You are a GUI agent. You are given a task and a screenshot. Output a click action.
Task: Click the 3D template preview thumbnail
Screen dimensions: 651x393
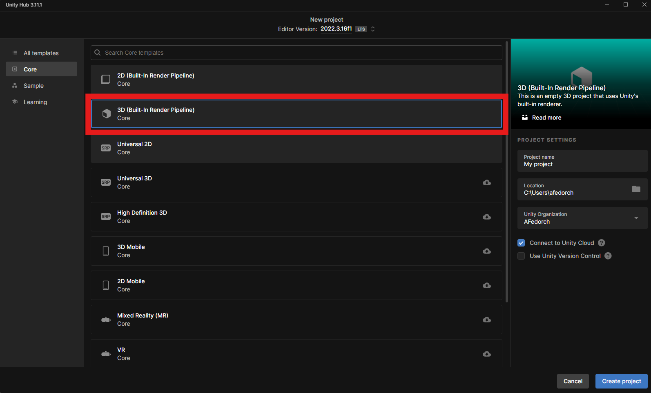point(581,84)
